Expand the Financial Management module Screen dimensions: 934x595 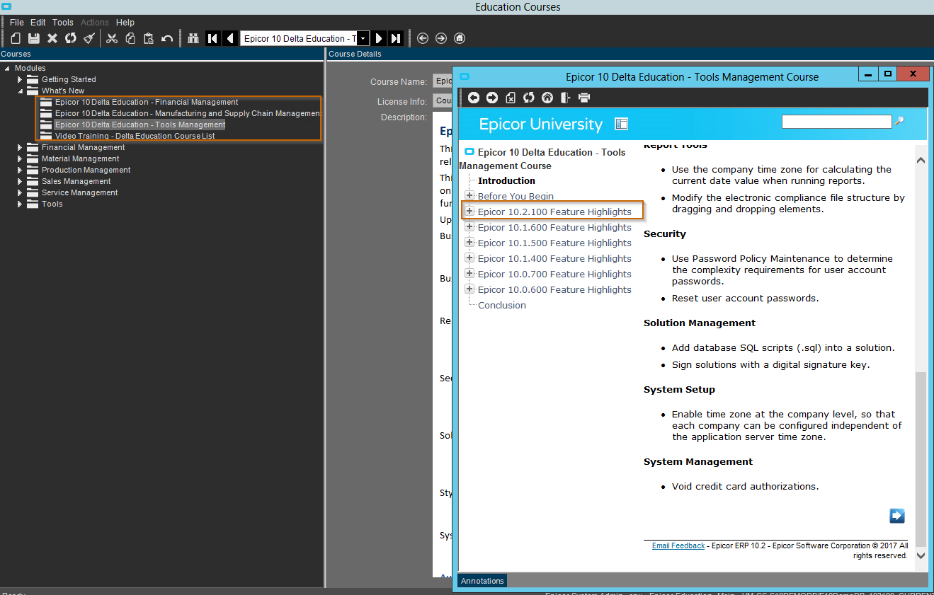21,148
